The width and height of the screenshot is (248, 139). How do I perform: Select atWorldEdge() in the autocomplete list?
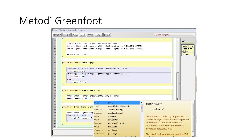point(117,110)
